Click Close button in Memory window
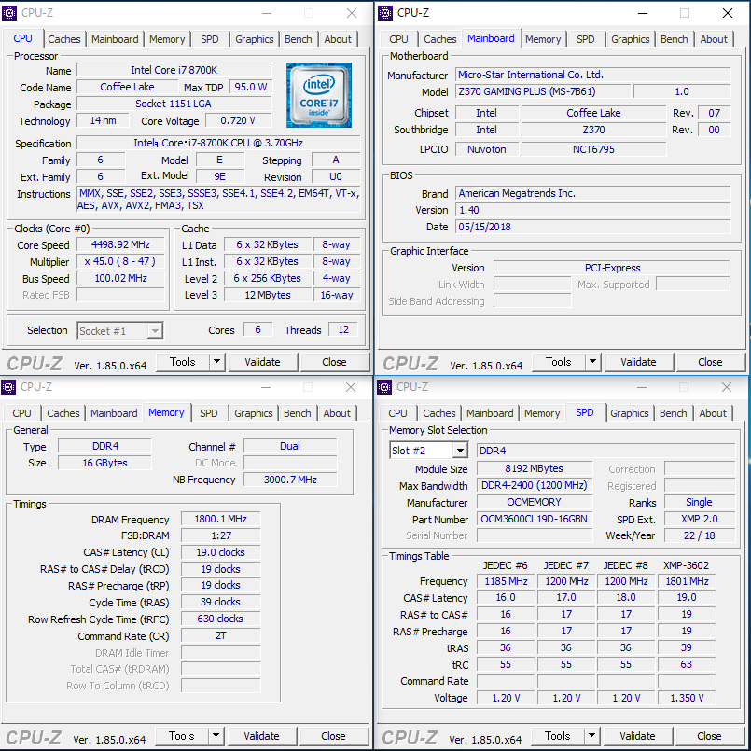 tap(333, 736)
